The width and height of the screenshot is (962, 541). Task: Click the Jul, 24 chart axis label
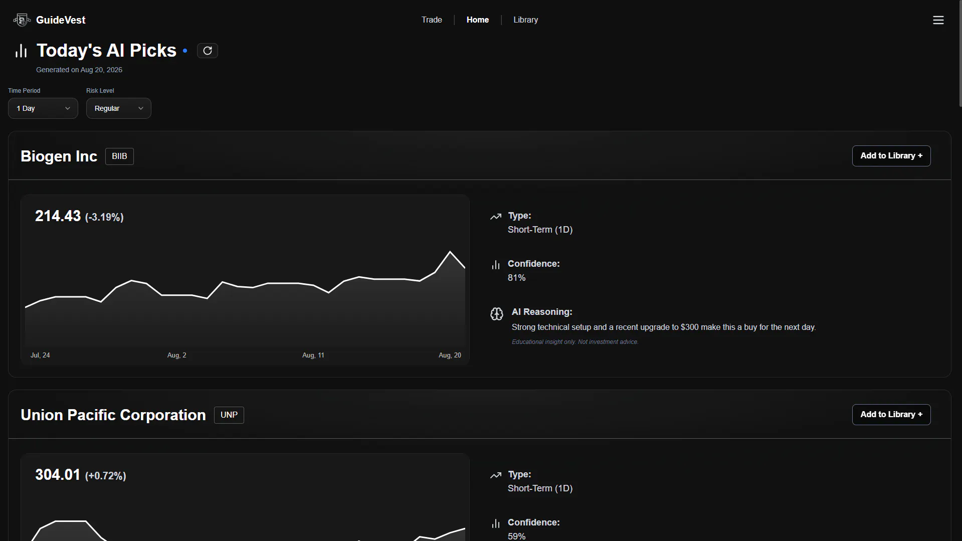tap(40, 355)
